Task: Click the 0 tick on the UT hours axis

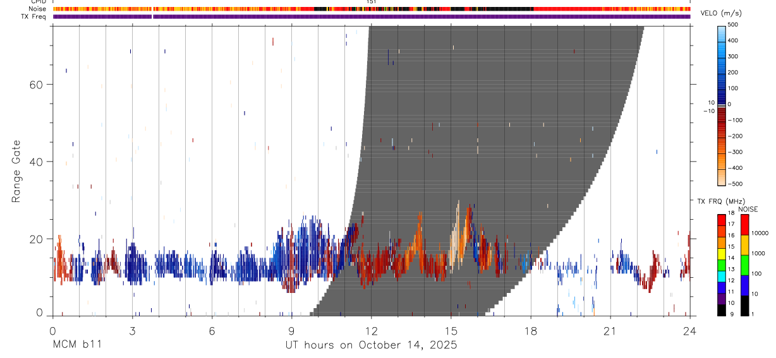Action: click(52, 330)
